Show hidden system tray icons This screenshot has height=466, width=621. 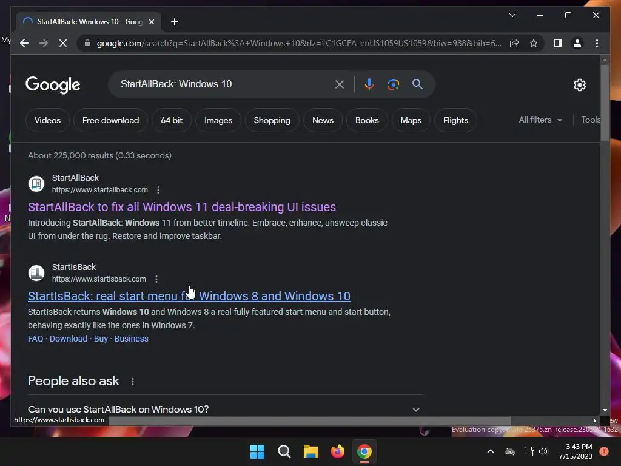click(x=490, y=451)
